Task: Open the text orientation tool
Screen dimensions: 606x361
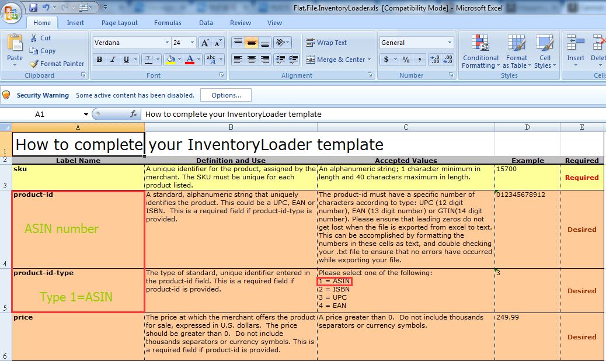Action: click(282, 43)
